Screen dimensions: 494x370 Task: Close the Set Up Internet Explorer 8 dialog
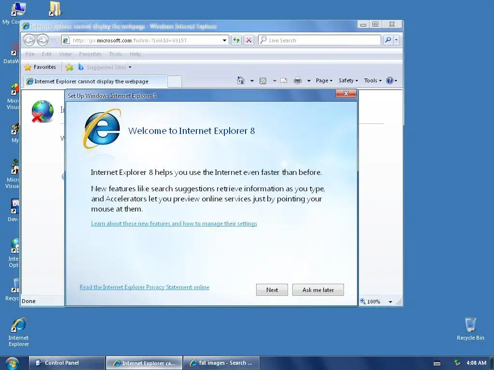pyautogui.click(x=346, y=93)
